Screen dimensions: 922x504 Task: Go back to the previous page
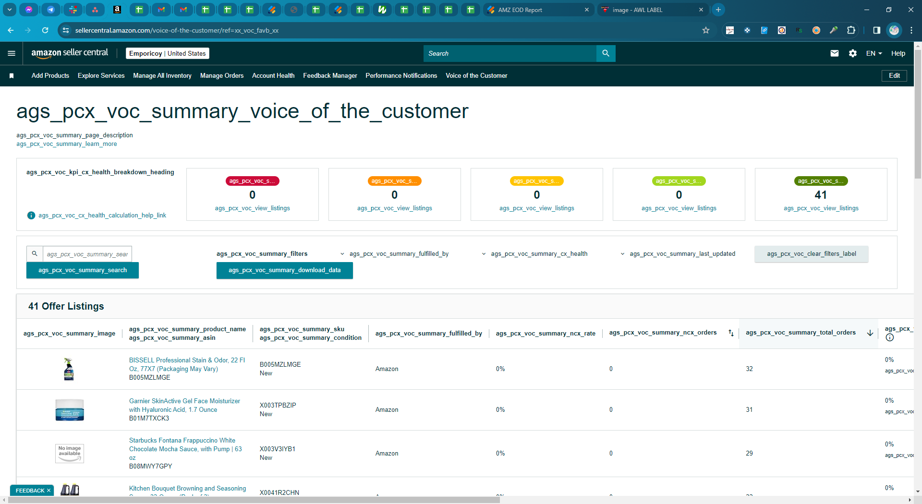click(x=11, y=30)
